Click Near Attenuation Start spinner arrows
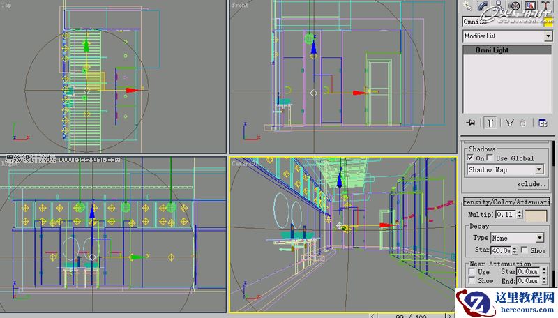The height and width of the screenshot is (318, 558). [544, 271]
